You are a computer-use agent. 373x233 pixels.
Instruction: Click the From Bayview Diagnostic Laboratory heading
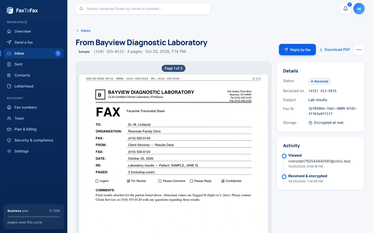click(x=141, y=42)
